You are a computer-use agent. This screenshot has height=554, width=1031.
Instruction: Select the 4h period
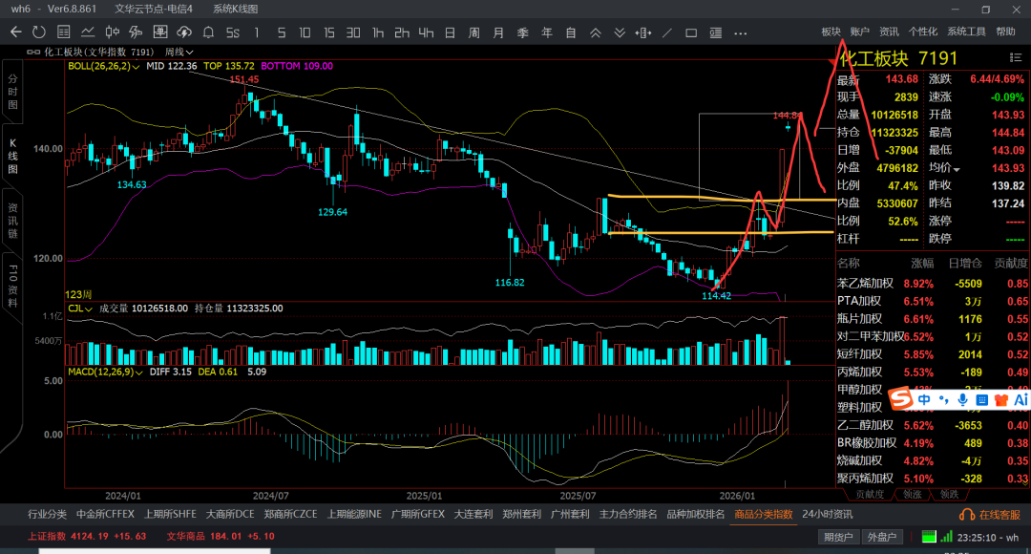tap(426, 32)
